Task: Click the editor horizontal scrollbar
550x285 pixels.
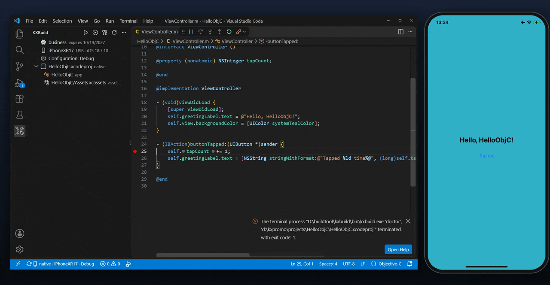Action: (x=204, y=255)
